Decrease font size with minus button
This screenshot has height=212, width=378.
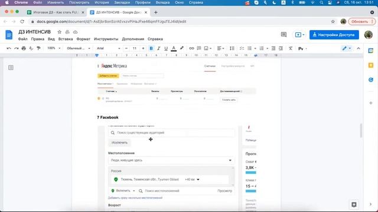point(126,48)
